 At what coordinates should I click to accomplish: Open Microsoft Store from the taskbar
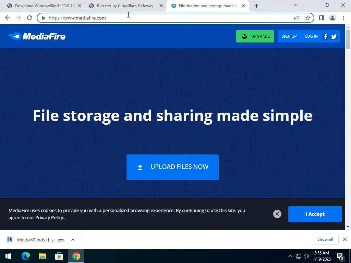tap(59, 256)
